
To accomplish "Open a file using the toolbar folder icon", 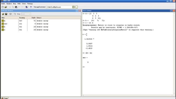I will (5, 7).
